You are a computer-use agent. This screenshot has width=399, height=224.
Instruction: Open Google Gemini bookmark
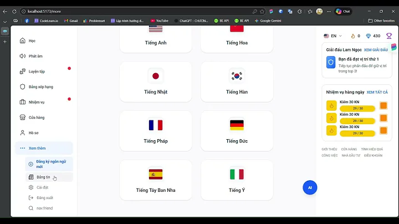click(x=268, y=21)
